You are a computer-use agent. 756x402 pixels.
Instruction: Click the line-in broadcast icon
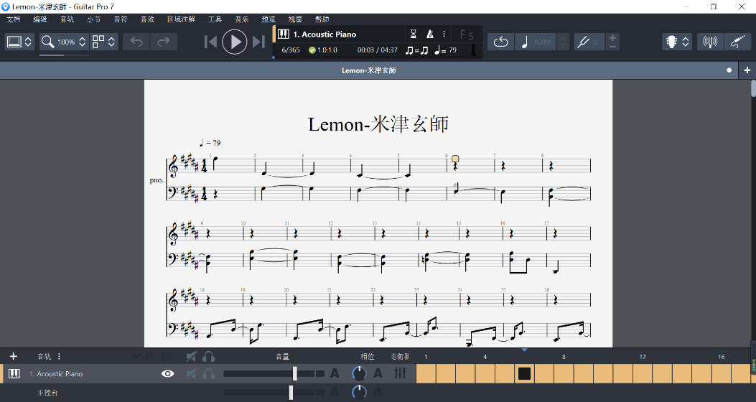point(709,42)
